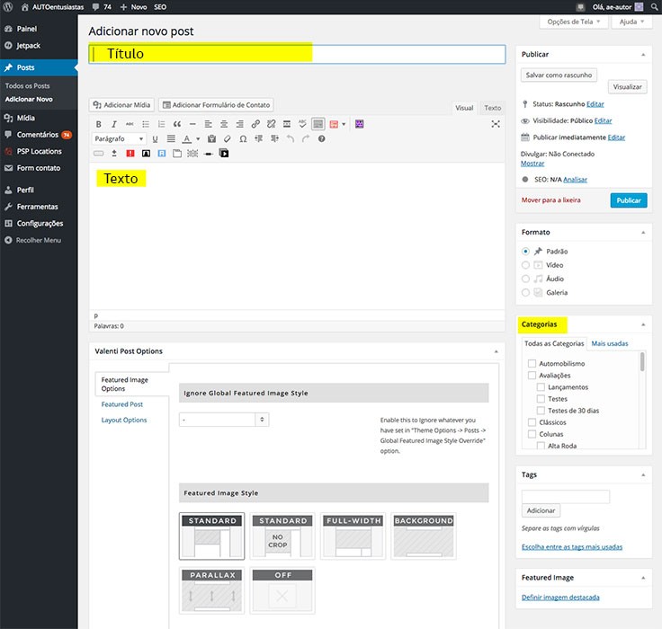662x629 pixels.
Task: Open the keyboard shortcuts help icon
Action: pos(321,139)
